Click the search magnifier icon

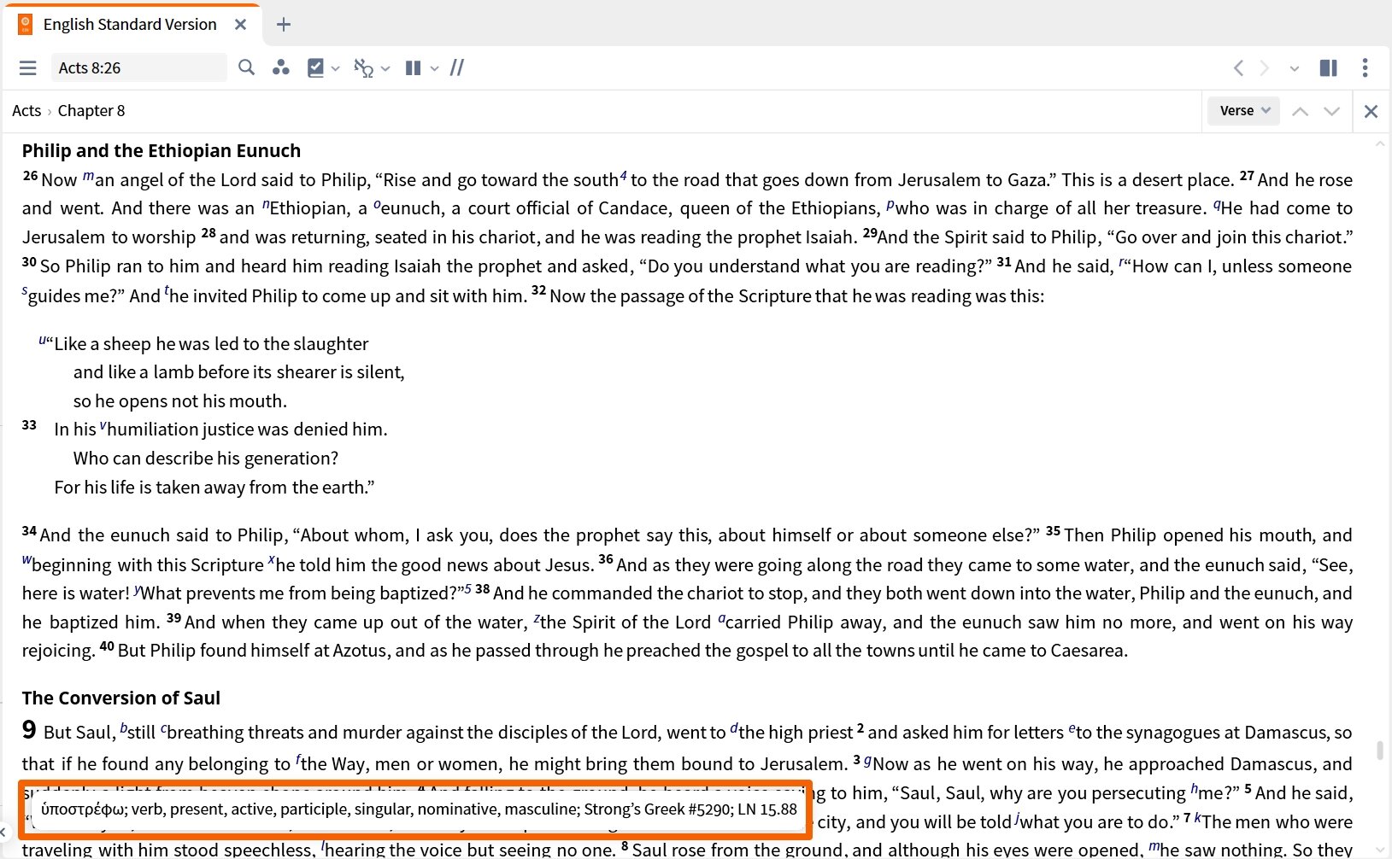(x=246, y=67)
